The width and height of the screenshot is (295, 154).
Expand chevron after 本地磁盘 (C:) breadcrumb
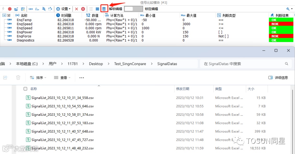coord(43,64)
